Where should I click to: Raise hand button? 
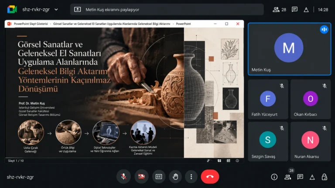(175, 177)
